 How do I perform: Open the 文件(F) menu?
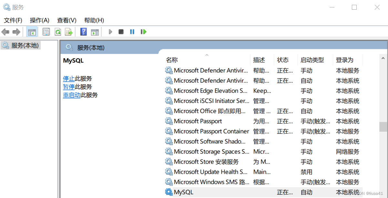[x=13, y=20]
